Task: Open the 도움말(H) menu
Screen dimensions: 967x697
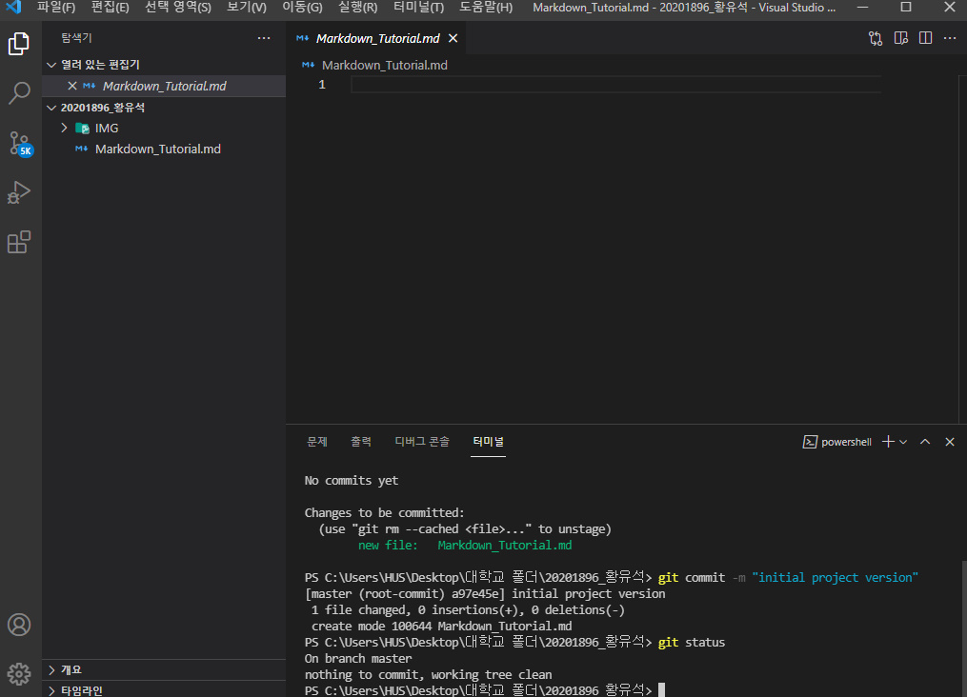Action: pos(486,8)
